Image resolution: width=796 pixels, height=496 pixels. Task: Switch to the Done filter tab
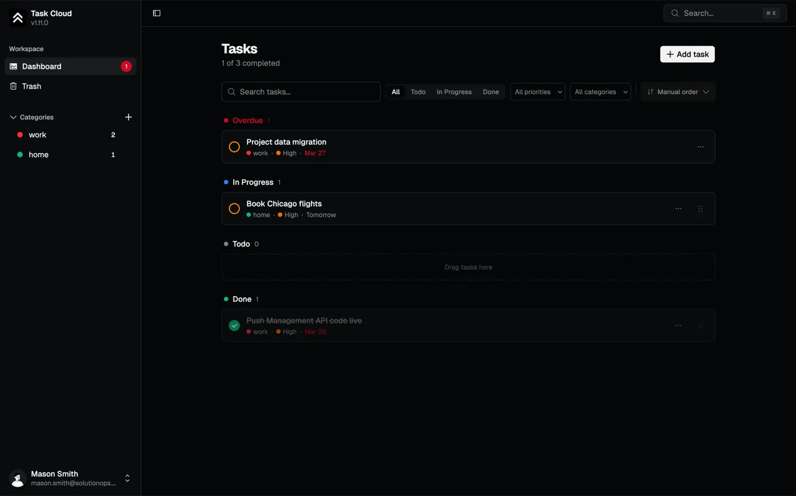[491, 92]
